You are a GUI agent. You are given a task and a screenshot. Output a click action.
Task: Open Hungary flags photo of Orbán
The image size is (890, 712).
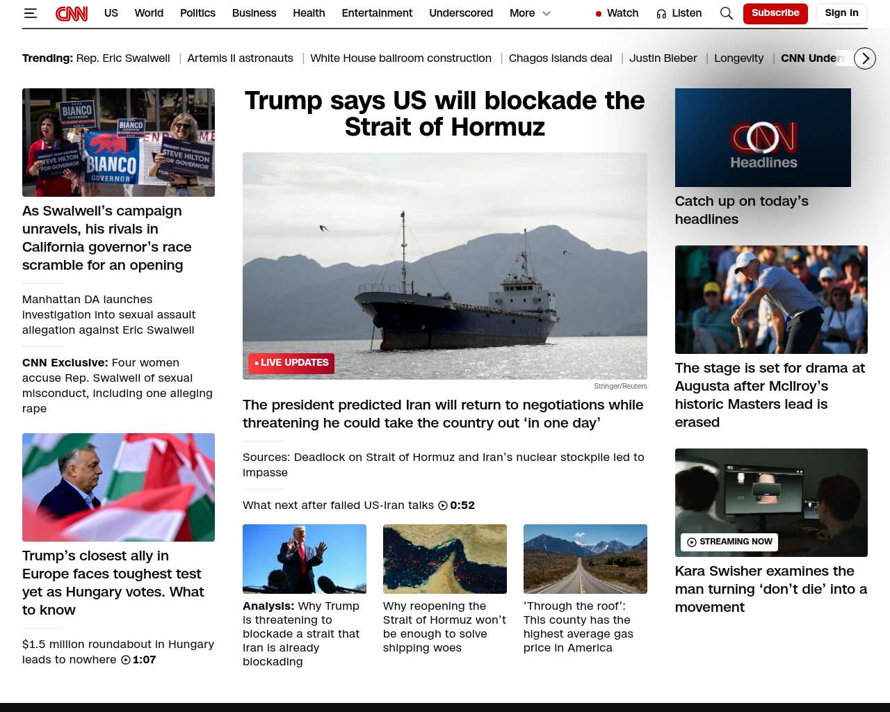(x=118, y=487)
